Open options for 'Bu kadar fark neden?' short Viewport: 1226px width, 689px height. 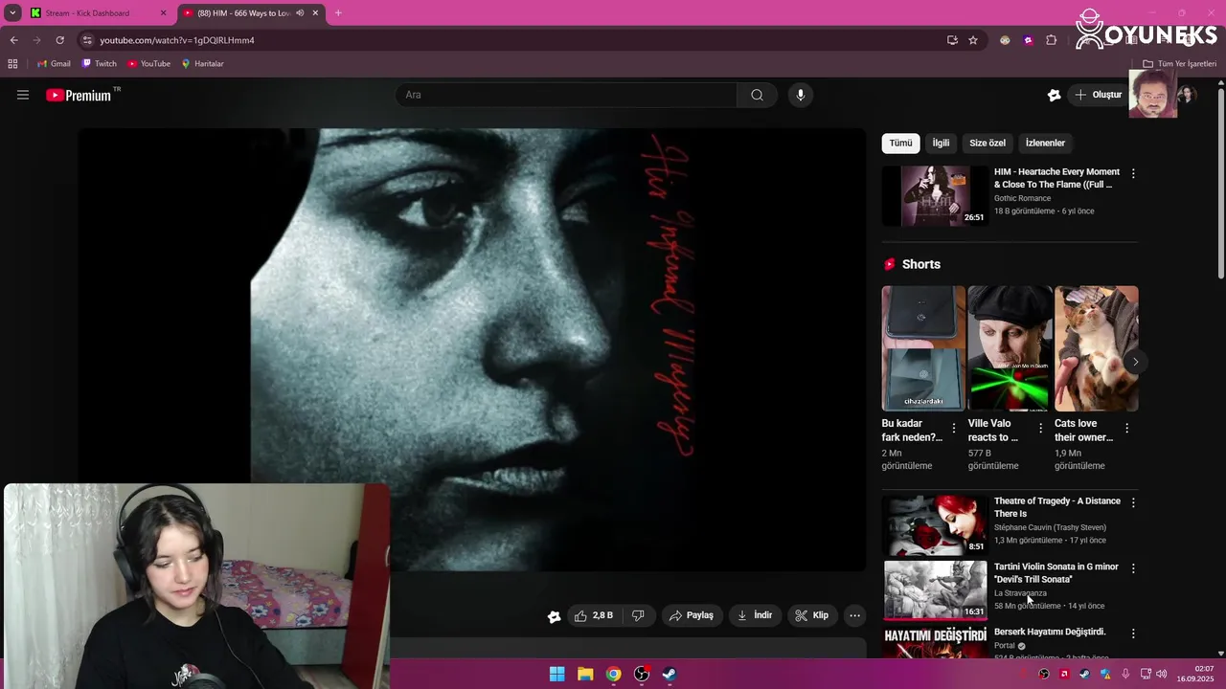click(953, 428)
